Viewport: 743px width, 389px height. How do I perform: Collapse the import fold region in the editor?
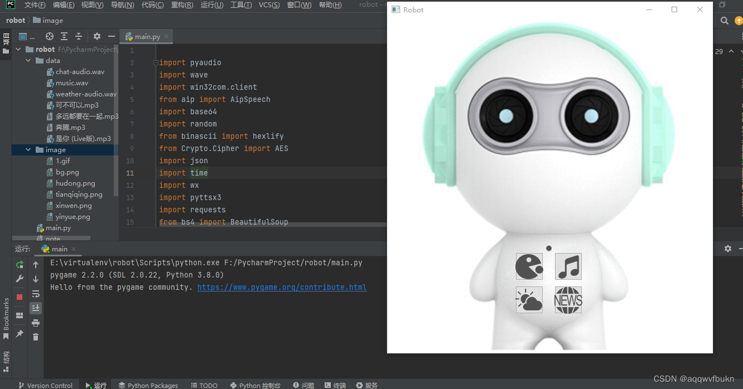(156, 62)
